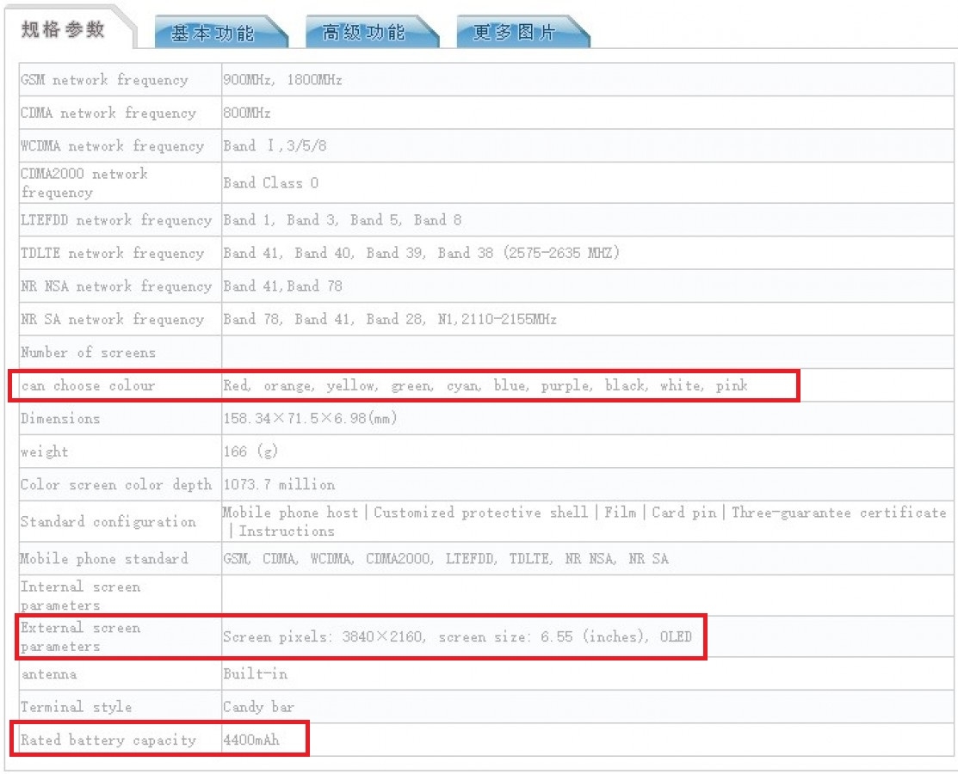Select 'CDMA2000 network frequency' label
958x774 pixels.
(x=84, y=182)
